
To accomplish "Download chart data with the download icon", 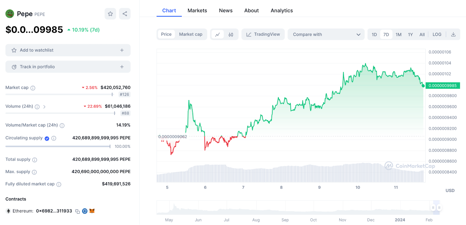I will (453, 34).
